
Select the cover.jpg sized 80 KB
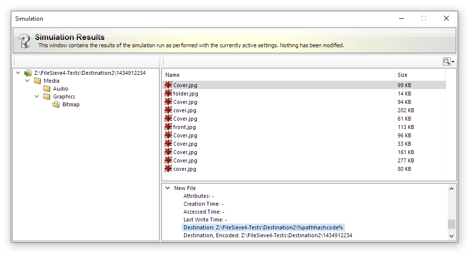click(x=185, y=169)
